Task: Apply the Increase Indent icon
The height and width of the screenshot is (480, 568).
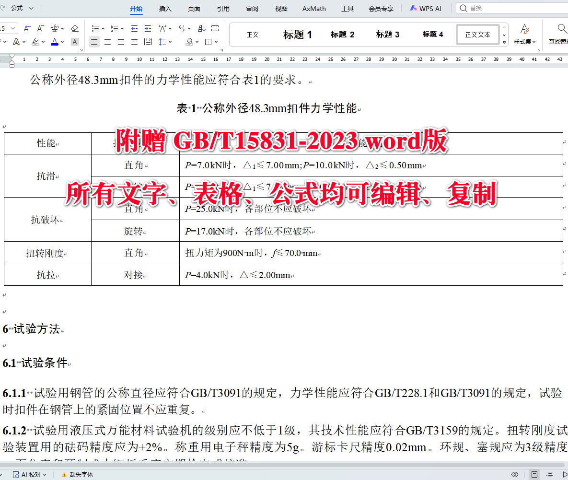Action: click(x=149, y=28)
